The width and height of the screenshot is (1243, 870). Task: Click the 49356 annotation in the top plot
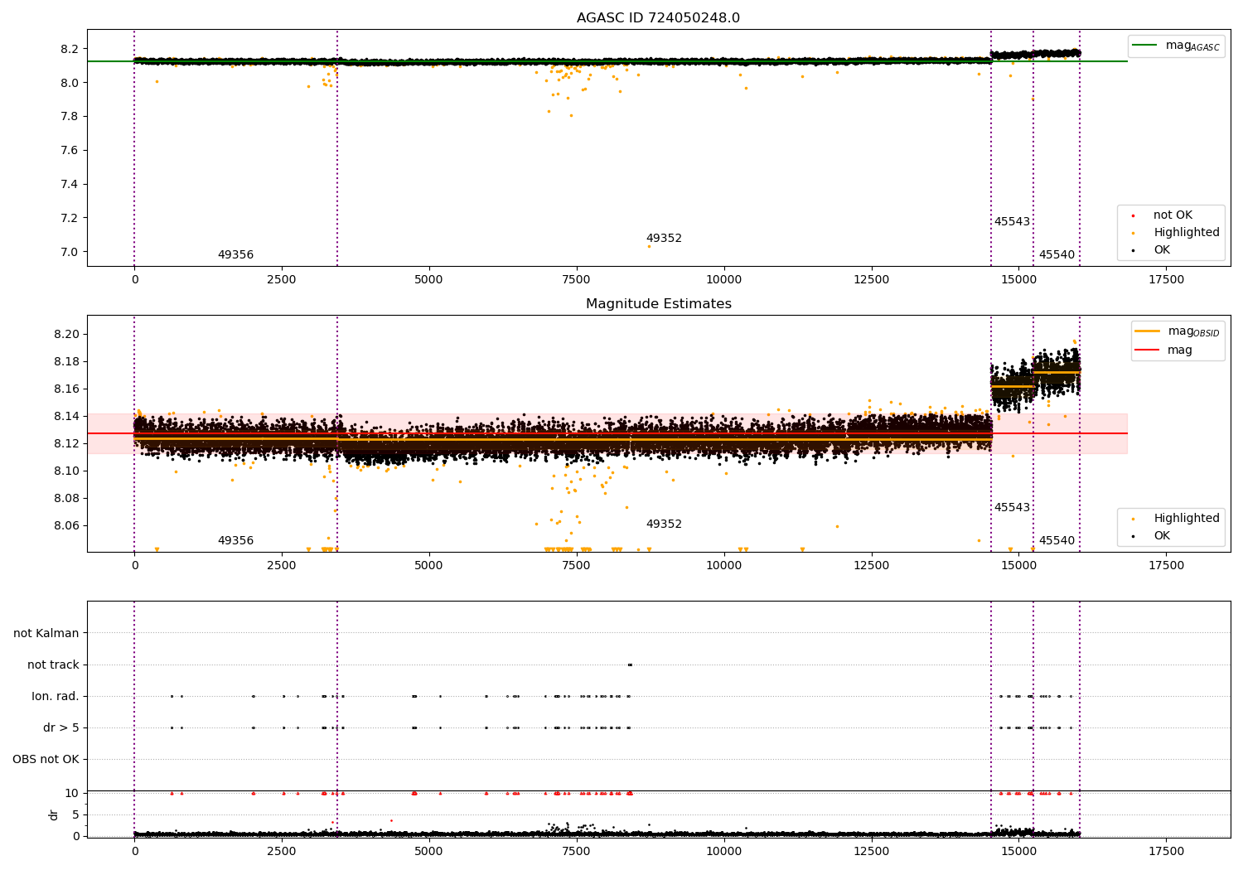pyautogui.click(x=235, y=255)
